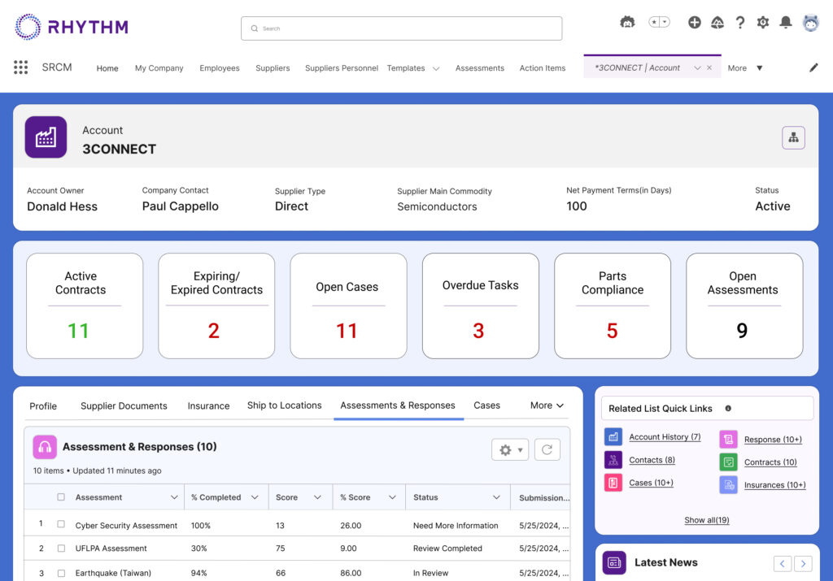This screenshot has width=833, height=581.
Task: Click the Show all(19) link
Action: (x=706, y=520)
